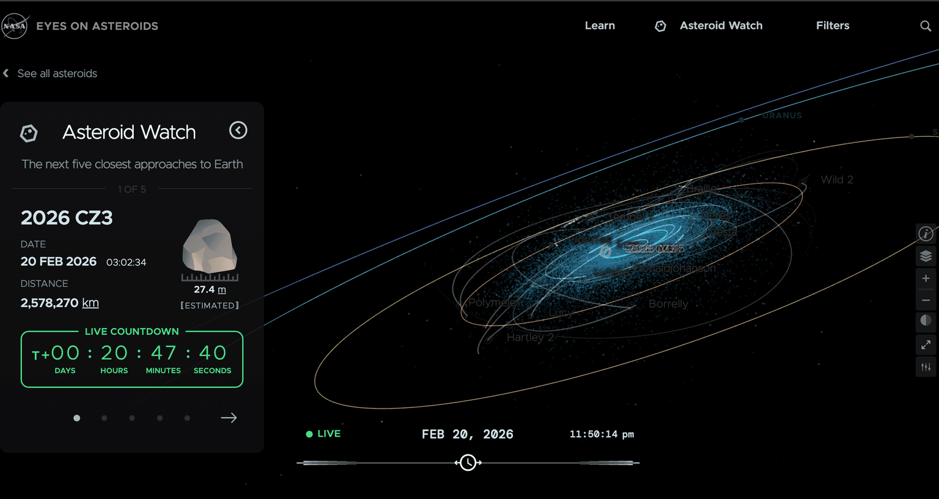Open the settings sliders icon

click(926, 367)
